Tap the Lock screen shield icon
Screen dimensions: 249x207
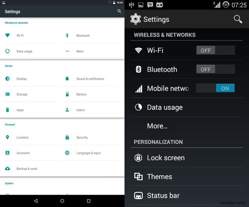click(x=139, y=158)
